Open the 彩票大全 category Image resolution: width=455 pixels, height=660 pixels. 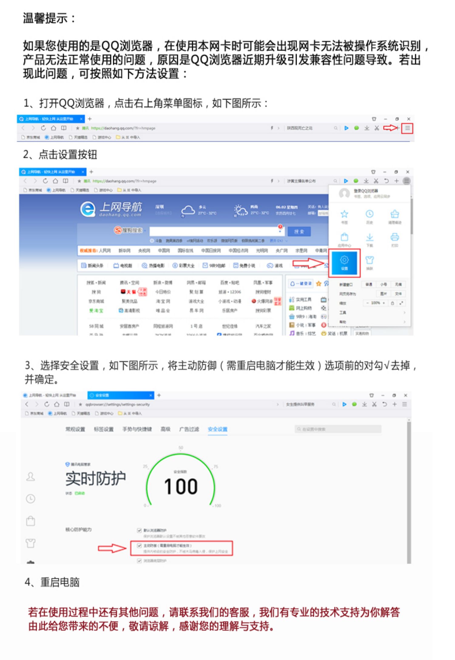[x=183, y=266]
